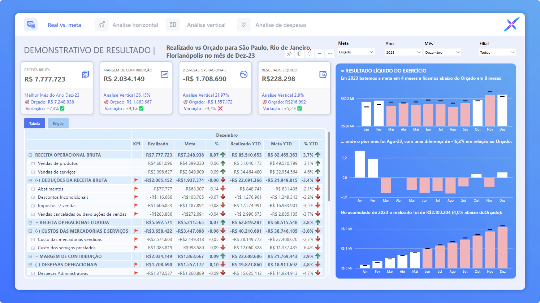This screenshot has height=303, width=540.
Task: Click the Análise horizontal chart icon
Action: (101, 25)
